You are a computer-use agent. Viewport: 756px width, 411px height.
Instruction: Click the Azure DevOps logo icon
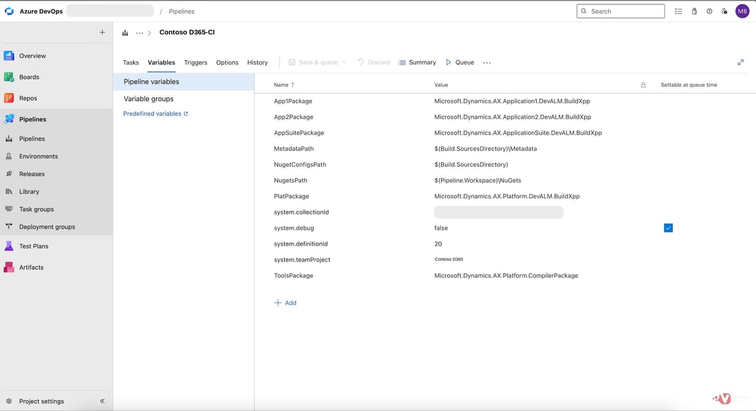click(x=9, y=11)
